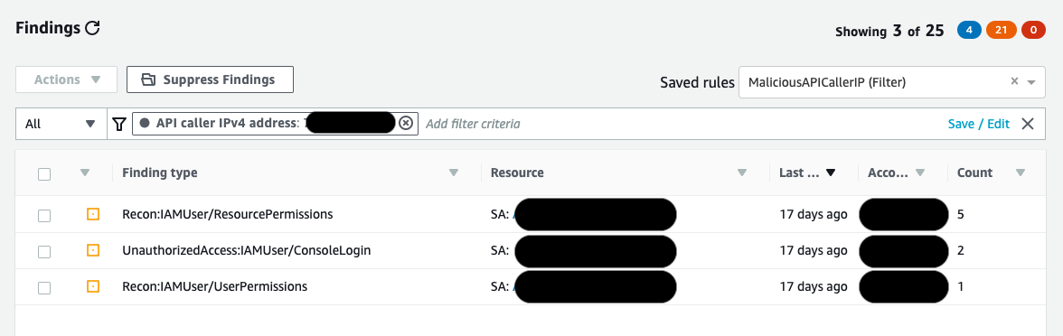This screenshot has width=1063, height=336.
Task: Click the Finding type column header
Action: (x=160, y=173)
